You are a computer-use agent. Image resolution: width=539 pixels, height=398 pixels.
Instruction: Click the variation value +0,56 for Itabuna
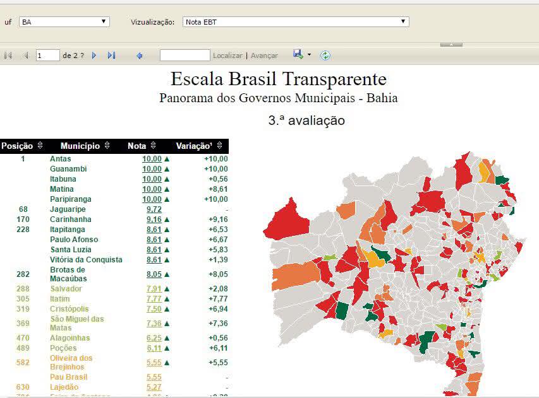pos(218,179)
